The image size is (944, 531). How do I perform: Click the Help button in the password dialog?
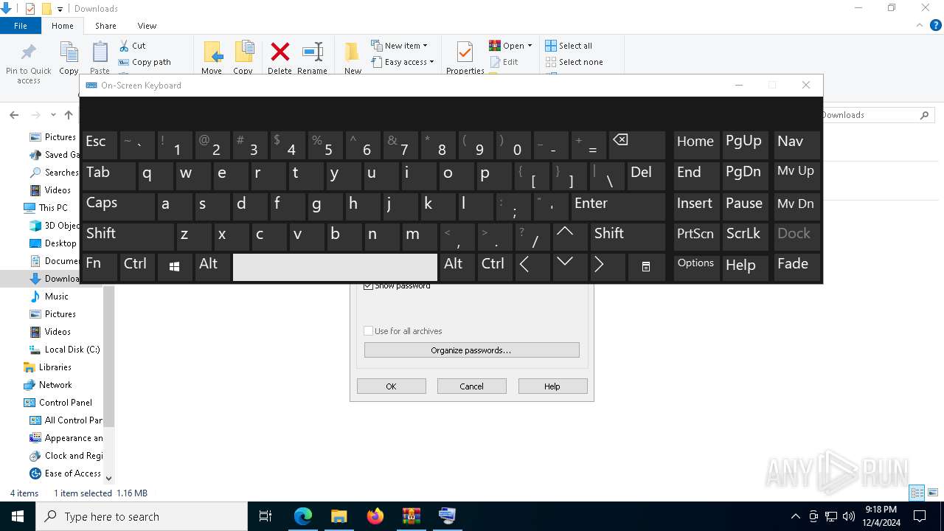[x=552, y=386]
